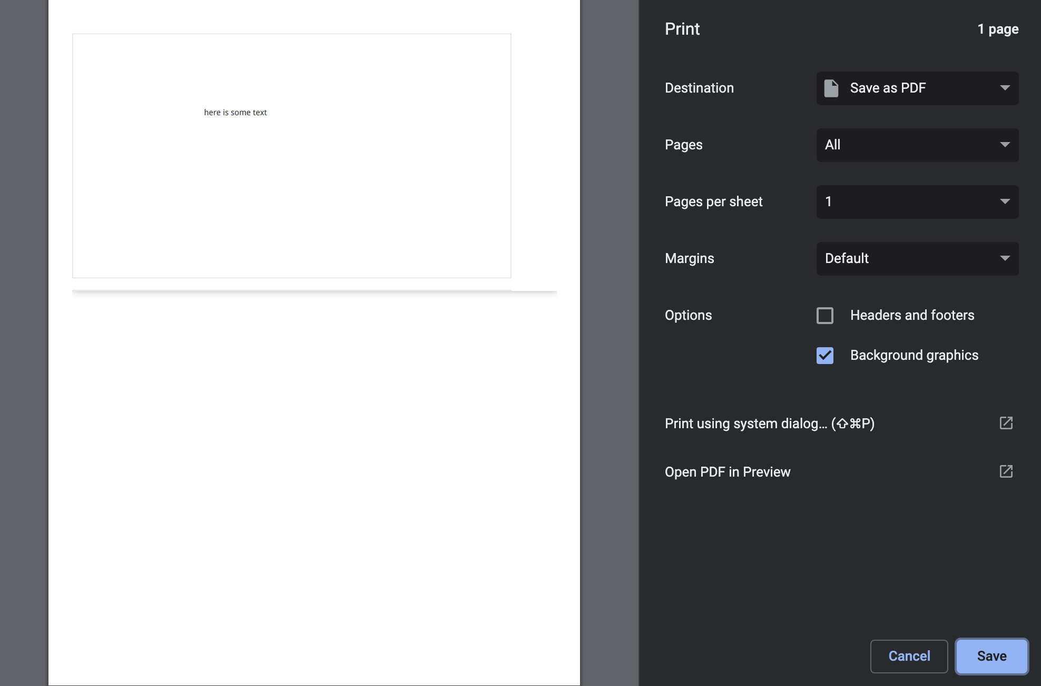Enable the Headers and footers checkbox
The width and height of the screenshot is (1041, 686).
825,315
